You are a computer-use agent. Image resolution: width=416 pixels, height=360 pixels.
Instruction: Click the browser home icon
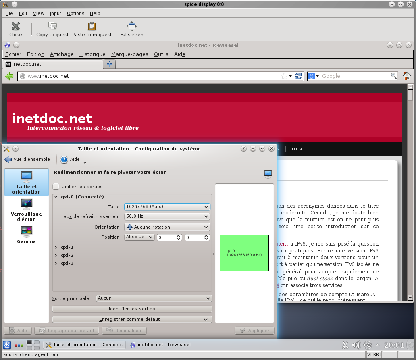pos(407,76)
